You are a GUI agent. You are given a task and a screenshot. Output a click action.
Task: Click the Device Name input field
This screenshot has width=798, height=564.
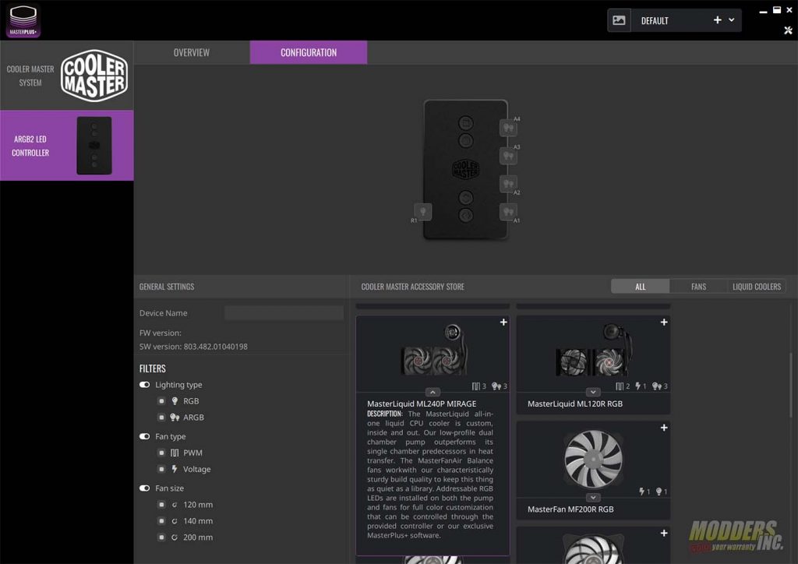(284, 312)
